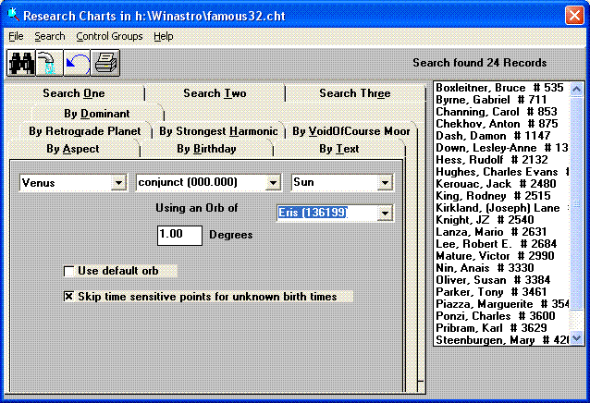The width and height of the screenshot is (590, 403).
Task: Expand the Eris (136199) dropdown
Action: coord(383,214)
